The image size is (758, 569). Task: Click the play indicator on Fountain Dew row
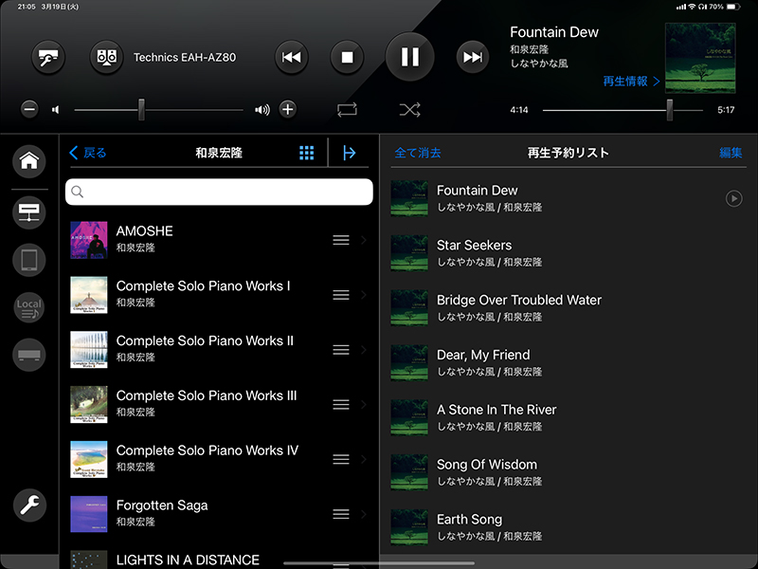click(733, 198)
